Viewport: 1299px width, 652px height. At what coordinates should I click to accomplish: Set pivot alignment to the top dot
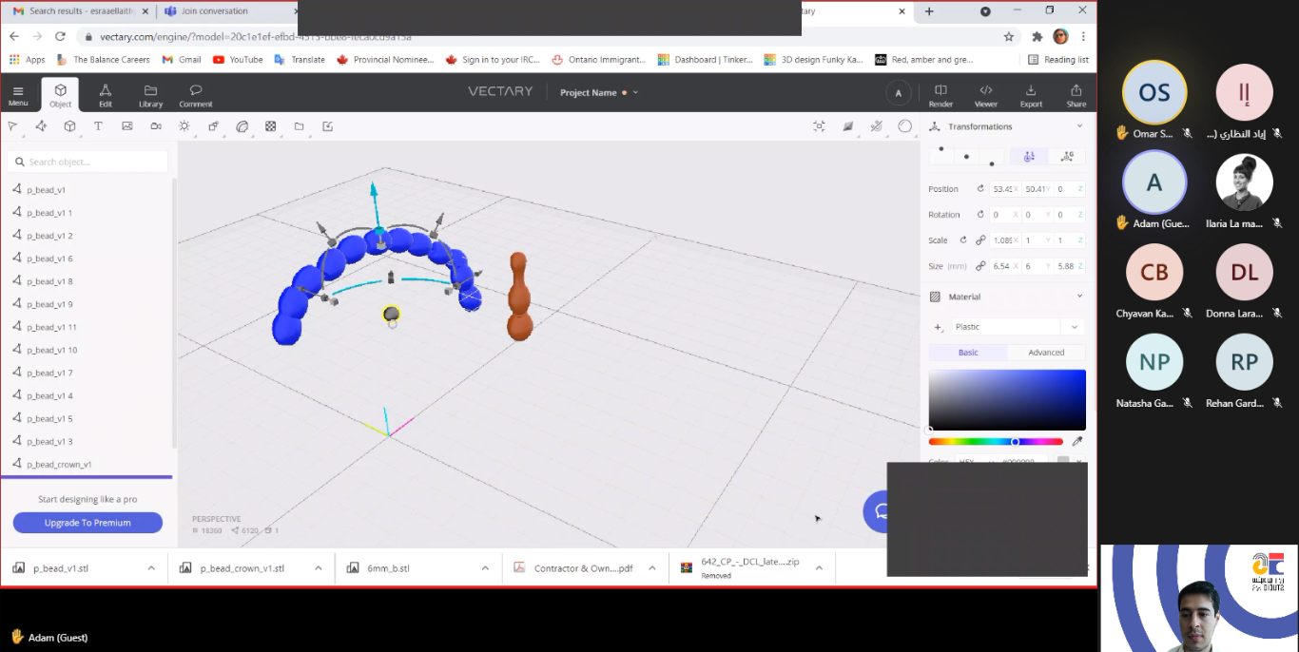[x=941, y=149]
